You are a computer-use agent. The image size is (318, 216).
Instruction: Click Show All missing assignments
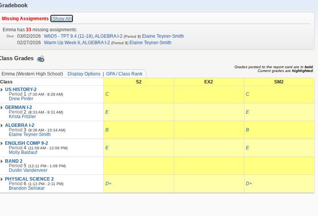coord(61,19)
